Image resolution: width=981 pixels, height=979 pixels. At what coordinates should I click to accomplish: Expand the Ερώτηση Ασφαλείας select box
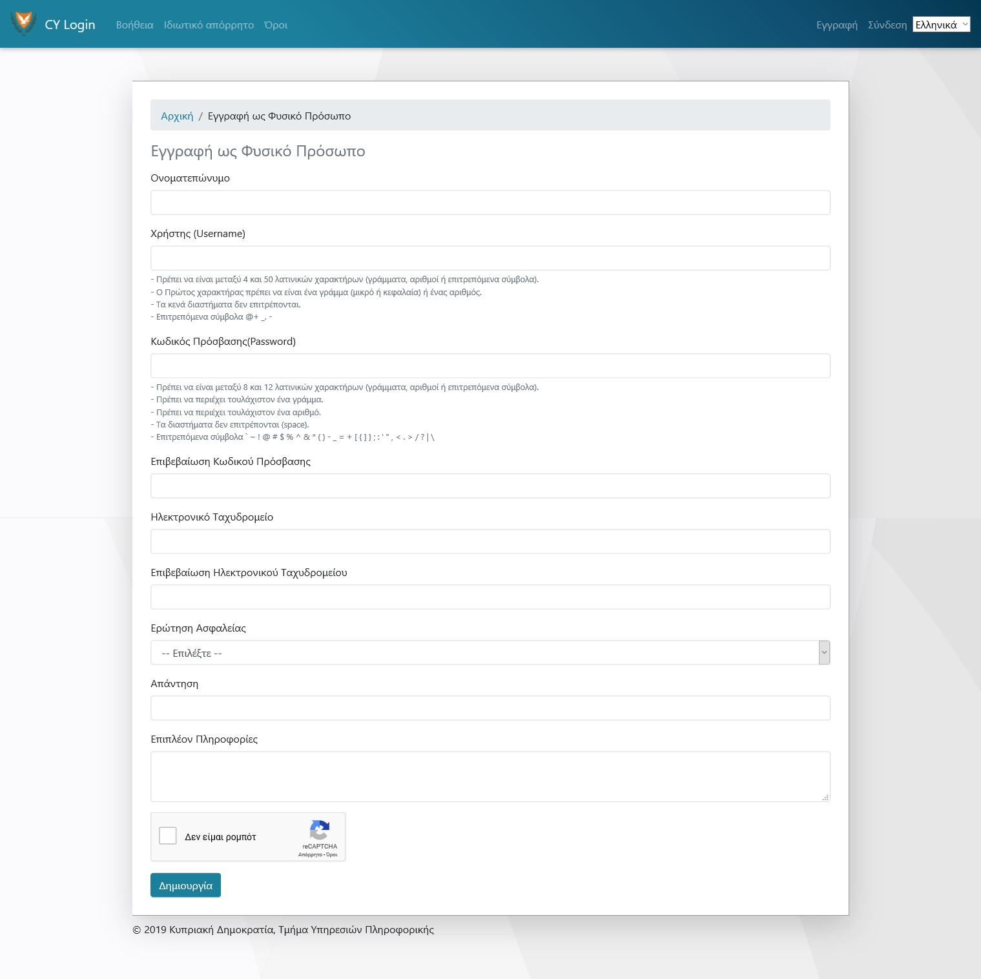(490, 653)
